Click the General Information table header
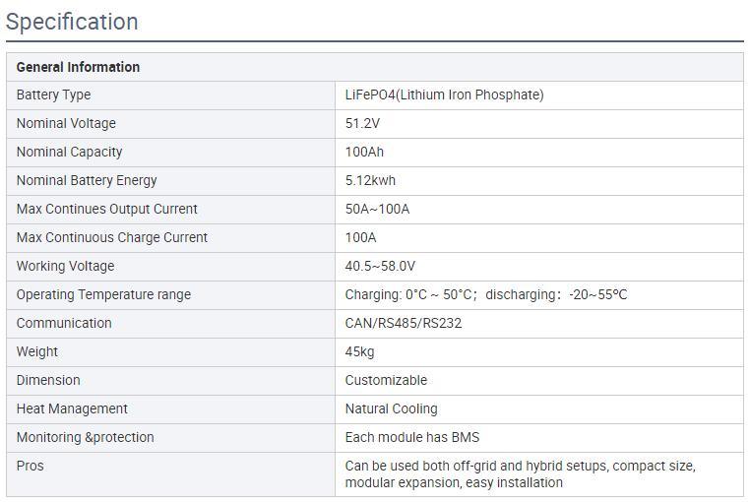Image resolution: width=750 pixels, height=502 pixels. coord(78,67)
